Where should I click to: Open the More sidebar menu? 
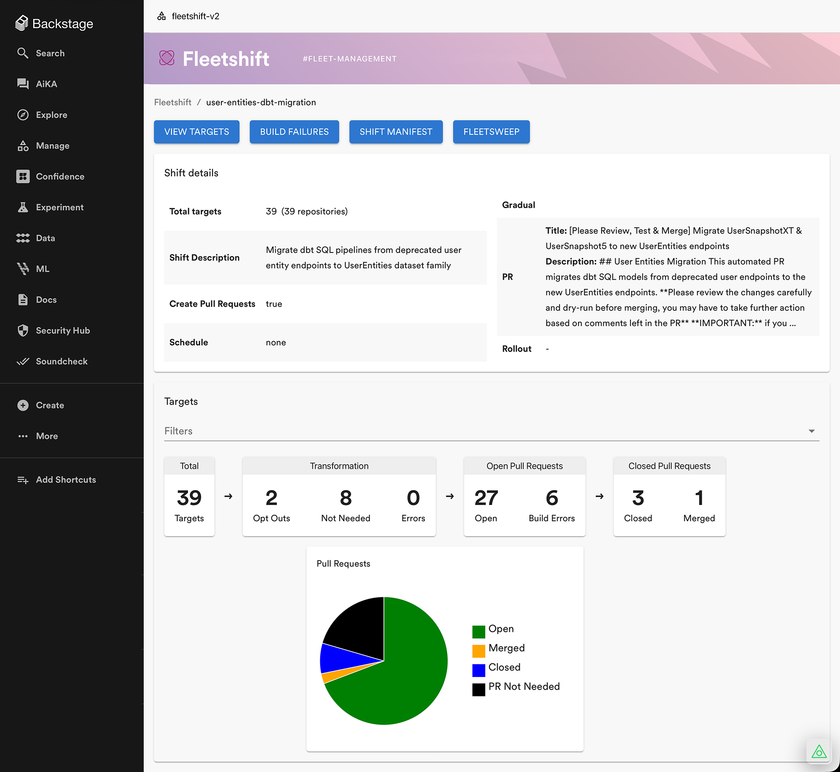coord(23,436)
